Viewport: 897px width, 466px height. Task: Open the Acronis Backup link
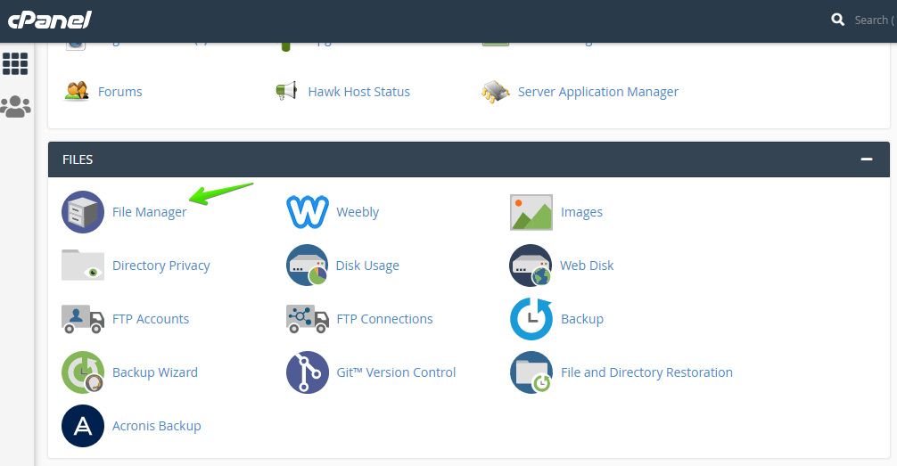click(x=157, y=426)
